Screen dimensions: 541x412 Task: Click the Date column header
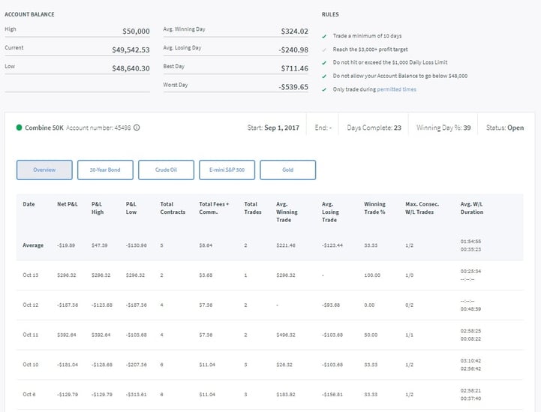[x=29, y=204]
